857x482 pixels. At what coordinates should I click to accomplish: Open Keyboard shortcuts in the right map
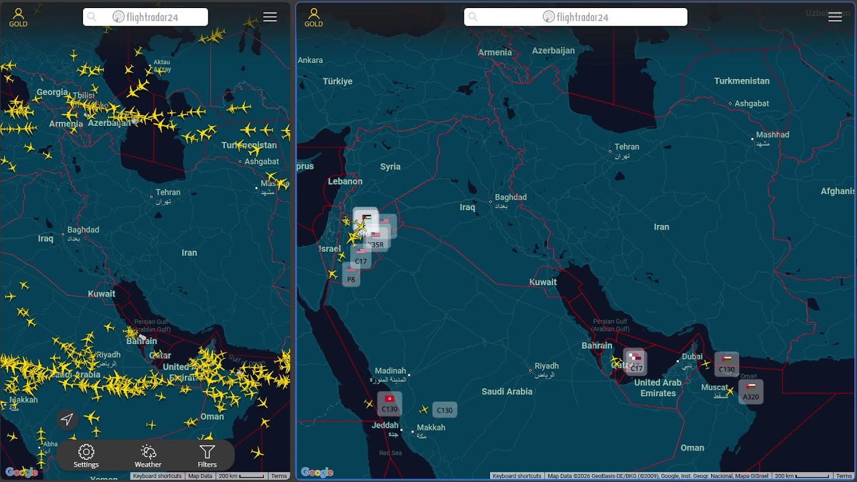516,476
